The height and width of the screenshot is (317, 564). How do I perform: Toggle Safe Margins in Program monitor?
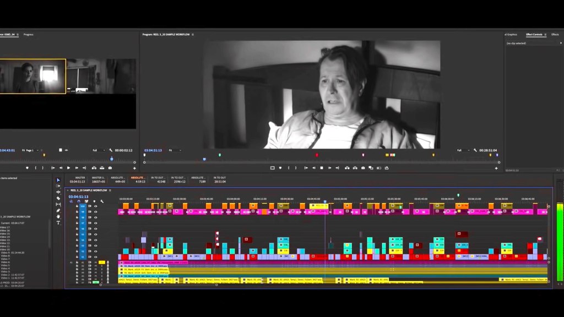(x=272, y=168)
